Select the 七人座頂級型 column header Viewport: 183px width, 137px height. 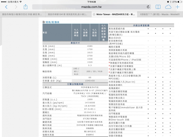(x=94, y=32)
